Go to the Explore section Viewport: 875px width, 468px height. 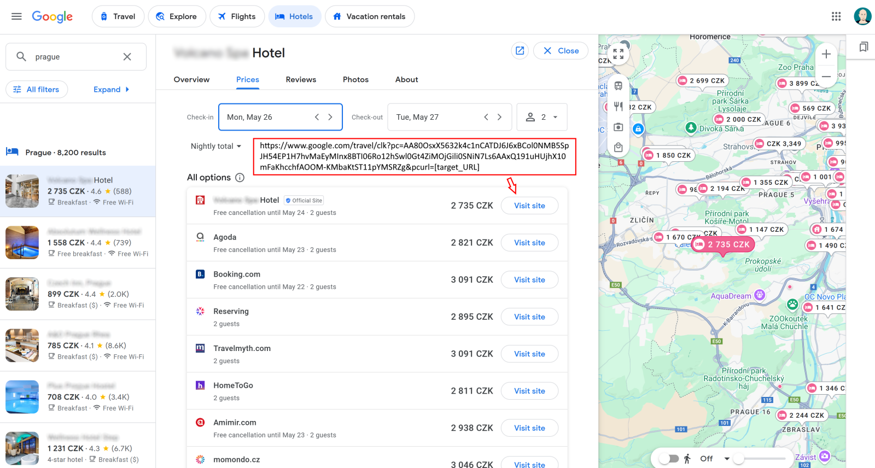(x=177, y=16)
